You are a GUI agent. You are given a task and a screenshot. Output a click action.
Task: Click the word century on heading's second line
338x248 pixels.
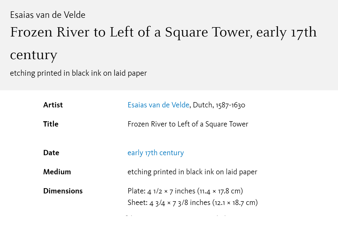(34, 55)
